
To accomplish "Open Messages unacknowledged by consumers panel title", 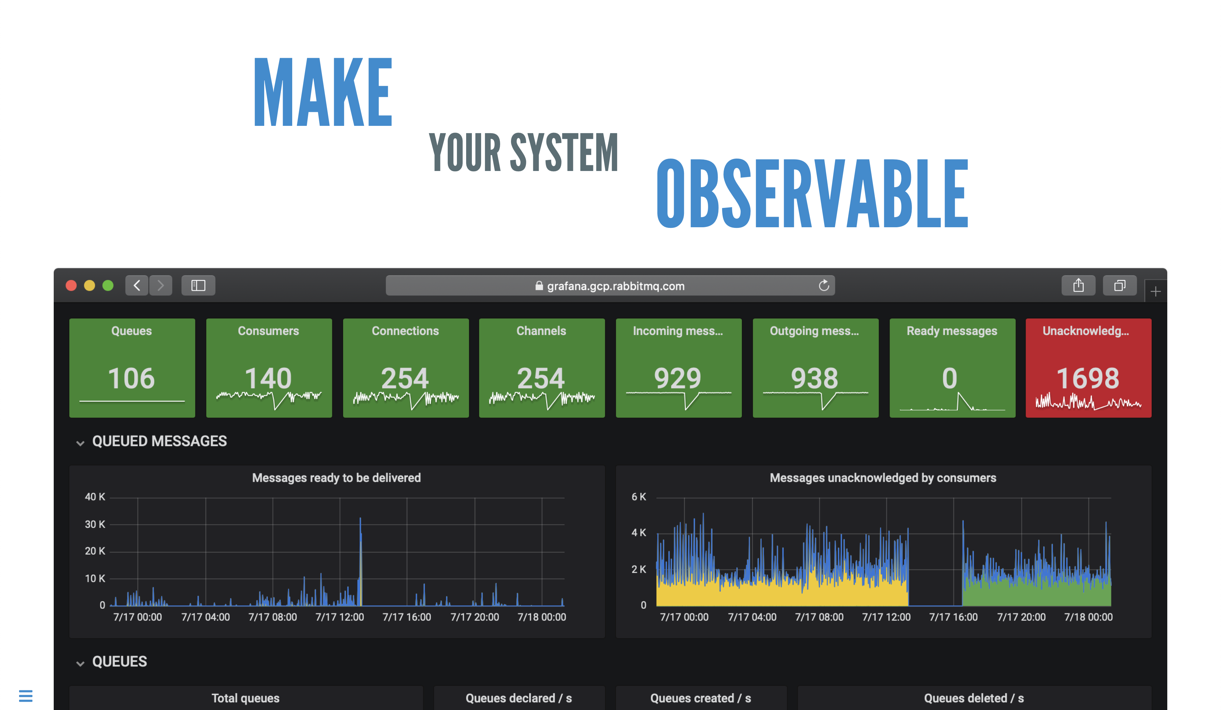I will (x=883, y=478).
